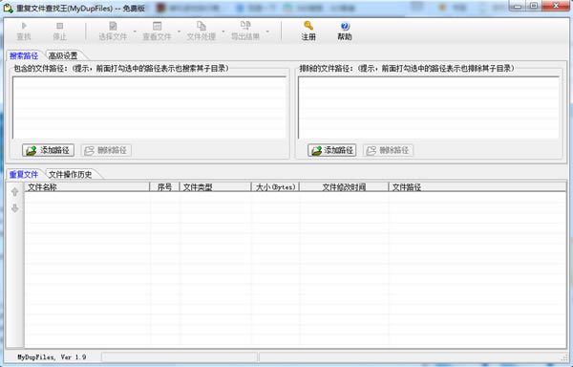Click the MyDupFiles app icon in title bar
Viewport: 573px width, 367px height.
(8, 8)
